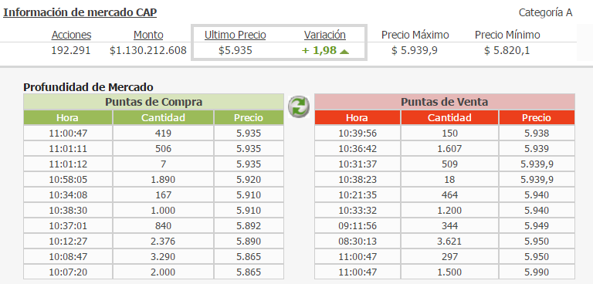Viewport: 593px width, 284px height.
Task: Select the Ultimo Precio header link
Action: coord(236,35)
